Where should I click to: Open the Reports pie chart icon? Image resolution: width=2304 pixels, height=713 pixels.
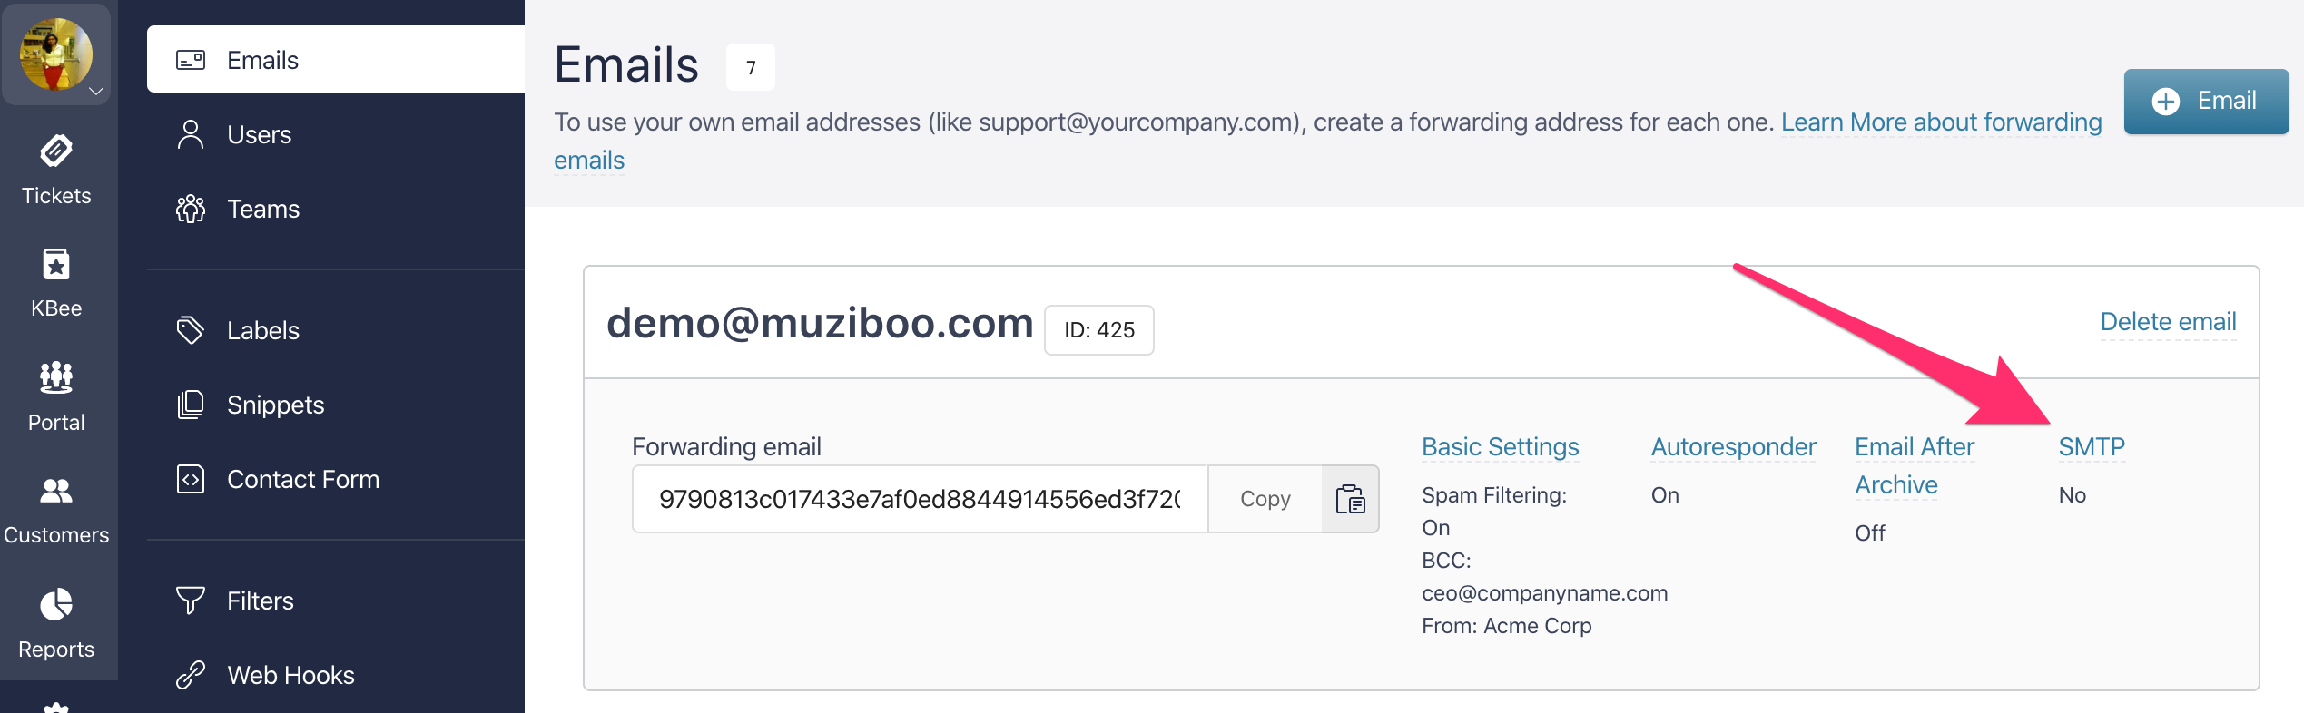[x=56, y=604]
